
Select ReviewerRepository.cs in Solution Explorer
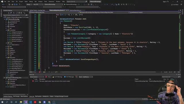point(17,67)
